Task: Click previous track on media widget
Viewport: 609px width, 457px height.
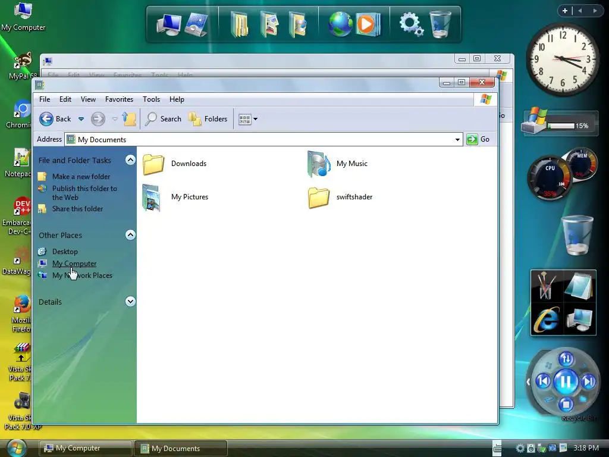Action: pyautogui.click(x=543, y=381)
